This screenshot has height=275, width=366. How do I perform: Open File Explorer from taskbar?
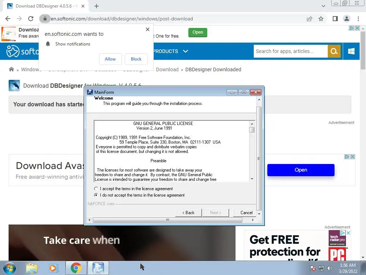[x=32, y=268]
